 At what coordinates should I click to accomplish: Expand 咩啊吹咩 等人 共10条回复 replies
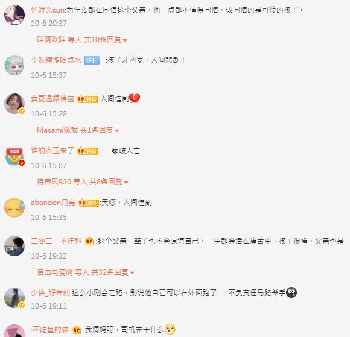point(82,40)
